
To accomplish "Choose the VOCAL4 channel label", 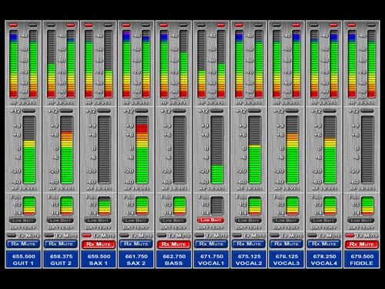I will [x=324, y=260].
